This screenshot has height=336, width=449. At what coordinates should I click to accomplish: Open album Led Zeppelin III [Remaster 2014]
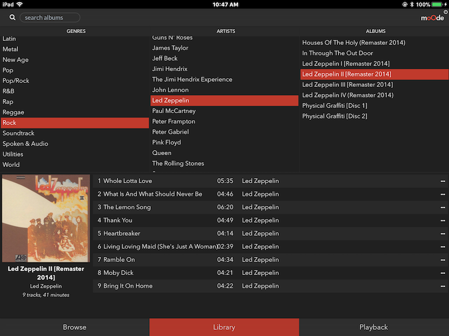coord(374,85)
